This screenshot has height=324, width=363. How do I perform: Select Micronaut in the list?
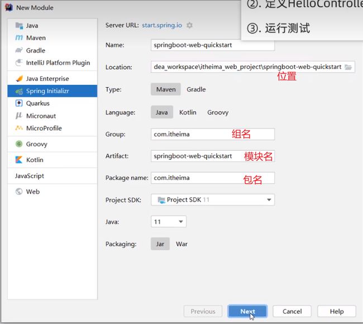coord(52,116)
